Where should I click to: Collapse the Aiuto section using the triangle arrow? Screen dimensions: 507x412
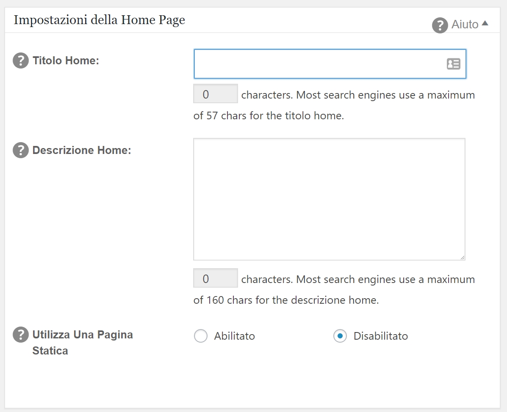[x=485, y=24]
